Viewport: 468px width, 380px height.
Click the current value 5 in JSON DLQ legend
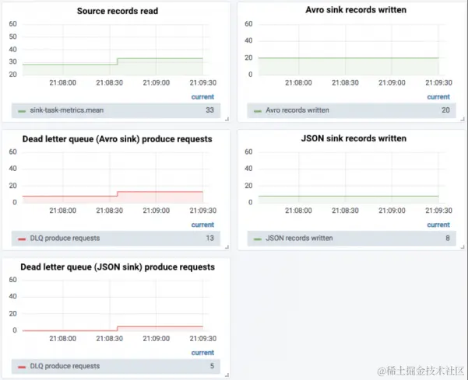(x=212, y=366)
